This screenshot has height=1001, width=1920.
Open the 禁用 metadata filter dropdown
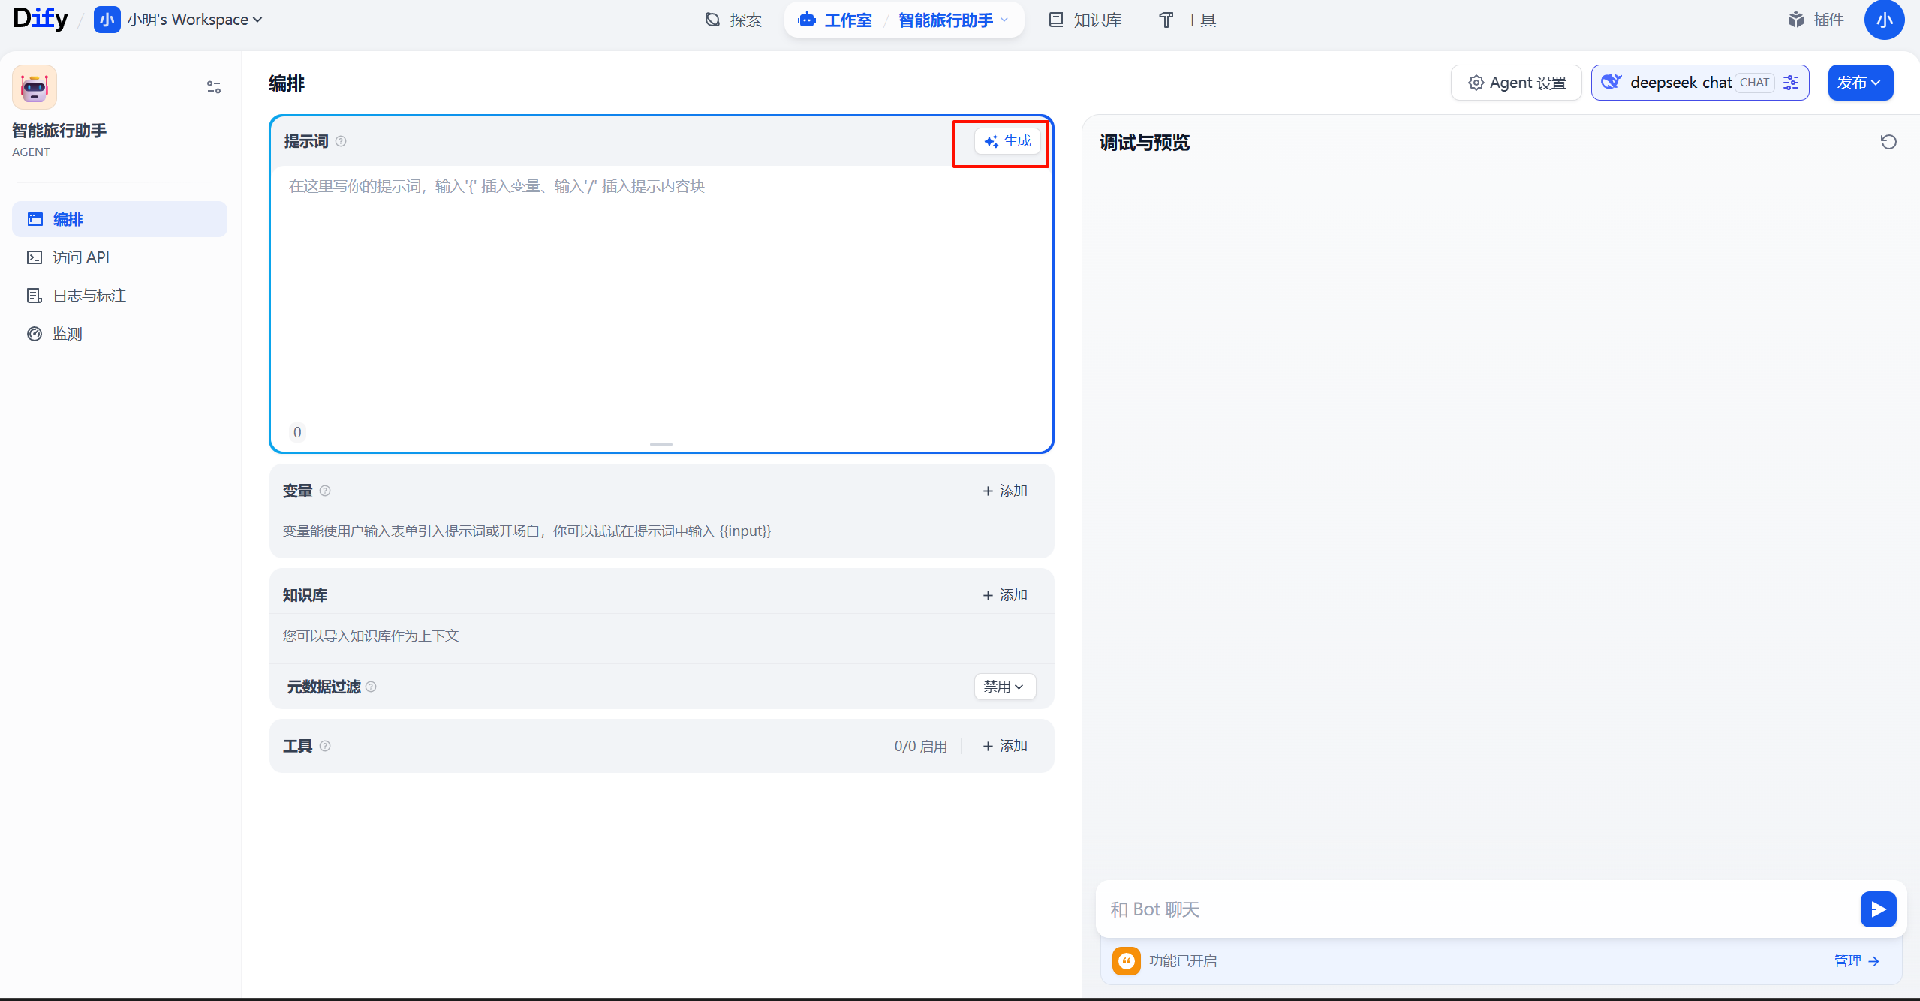(x=1004, y=687)
